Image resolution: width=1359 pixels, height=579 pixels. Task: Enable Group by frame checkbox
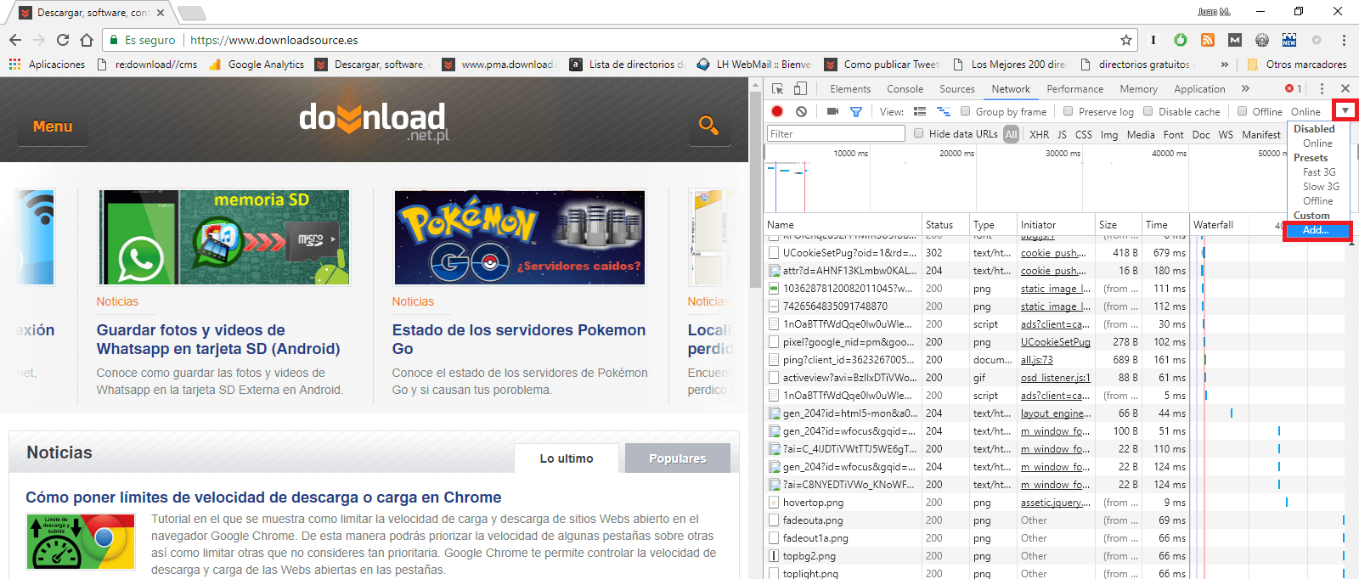tap(965, 111)
